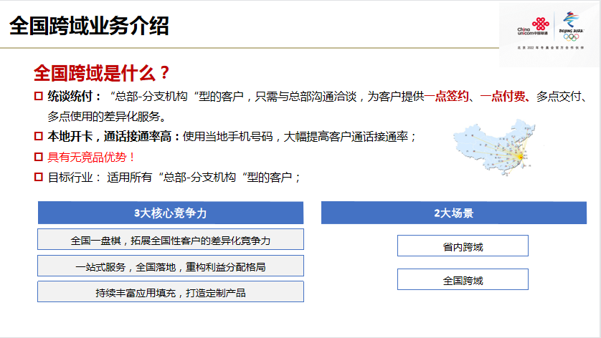Viewport: 601px width, 338px height.
Task: Click the red text 一点付费
Action: (x=505, y=96)
